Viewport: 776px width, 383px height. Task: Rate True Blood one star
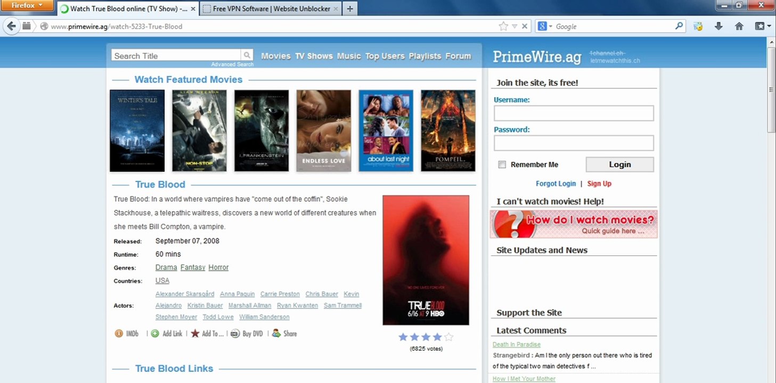(x=403, y=337)
